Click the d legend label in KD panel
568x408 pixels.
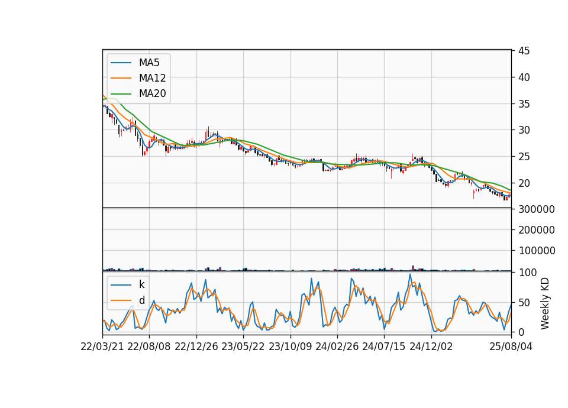141,300
